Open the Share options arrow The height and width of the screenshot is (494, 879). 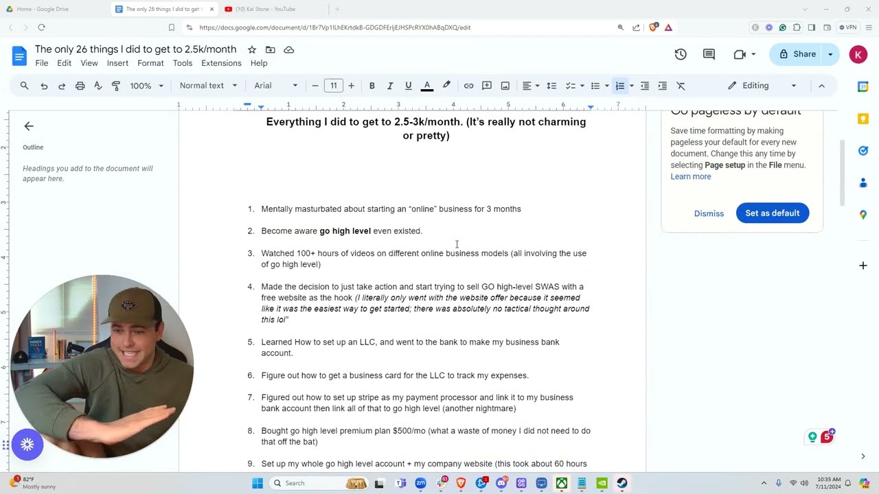pos(831,54)
